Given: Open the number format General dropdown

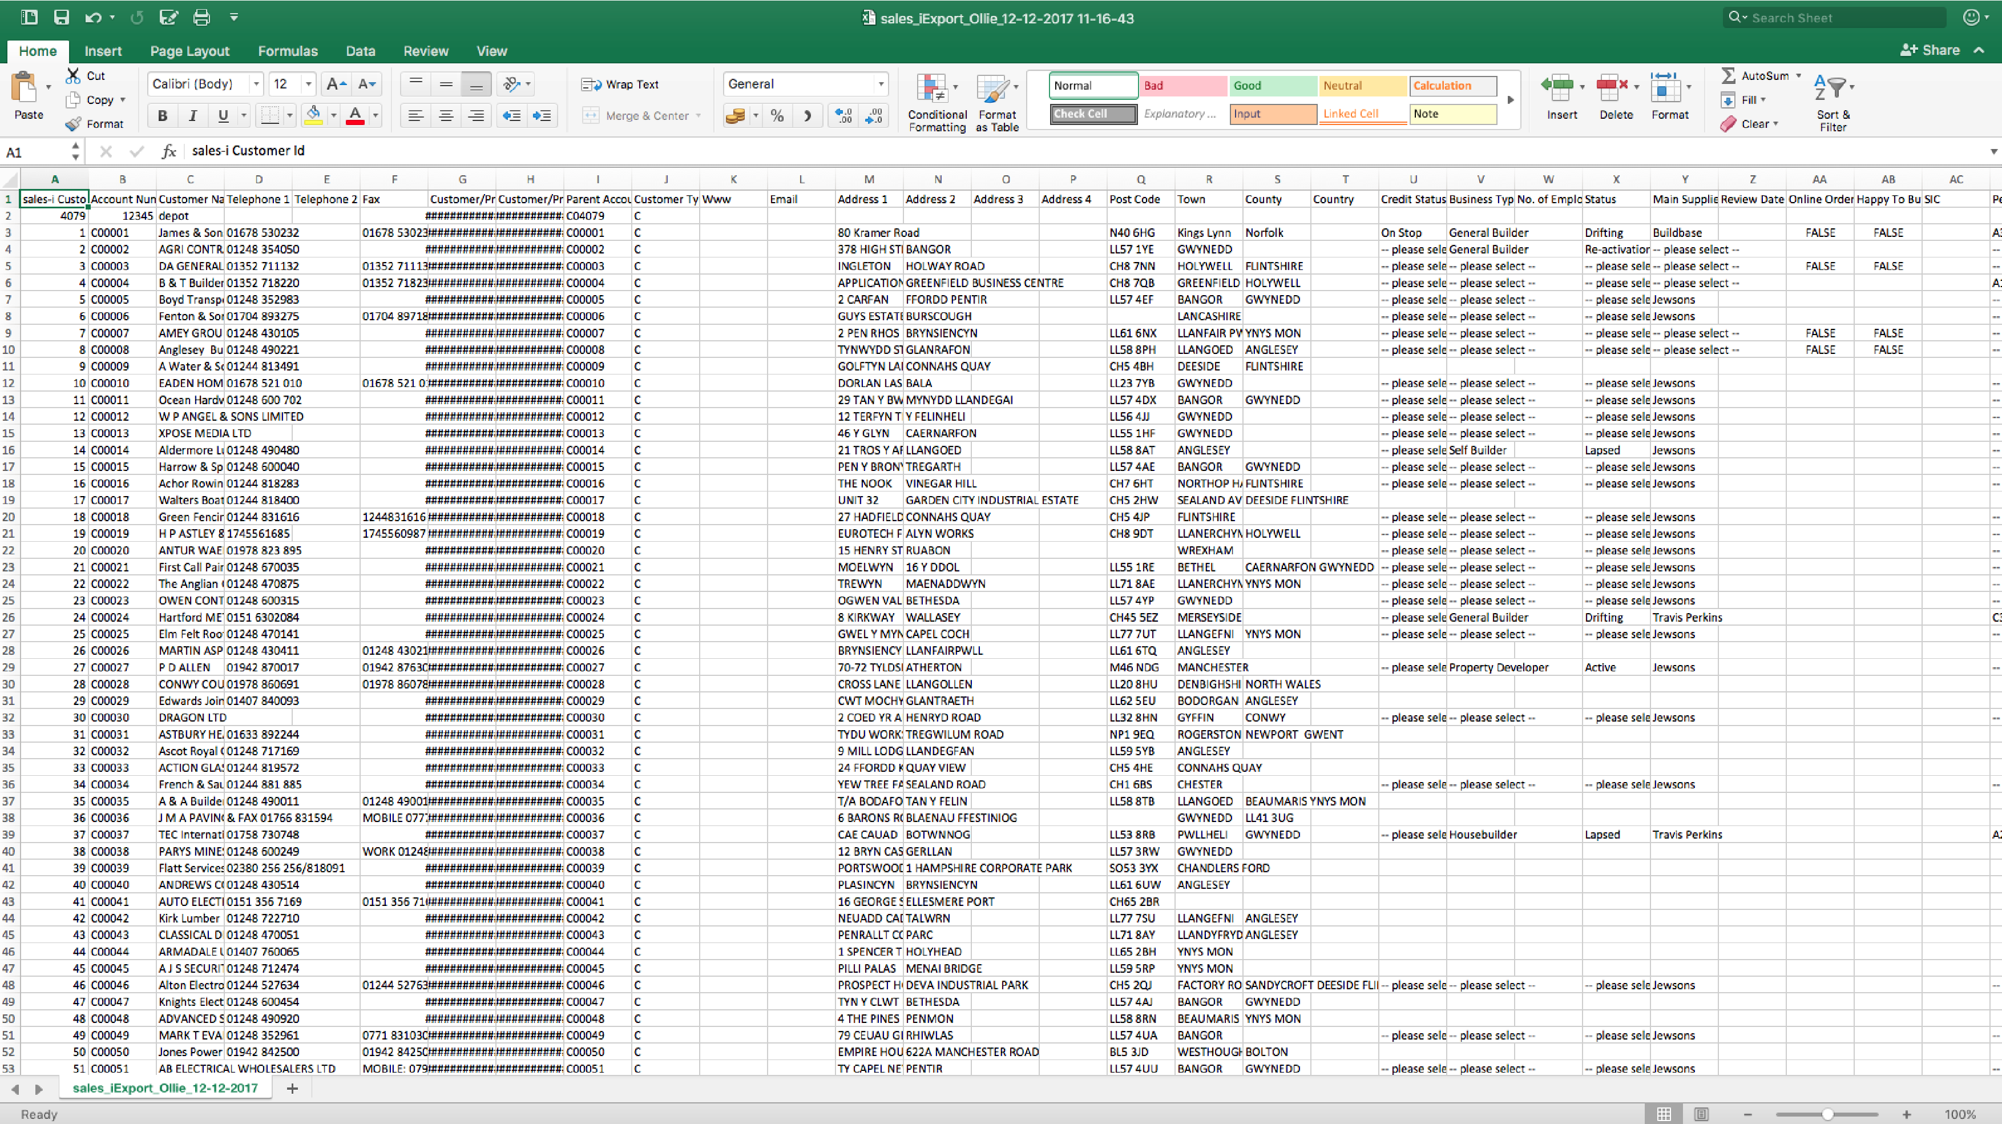Looking at the screenshot, I should (881, 84).
